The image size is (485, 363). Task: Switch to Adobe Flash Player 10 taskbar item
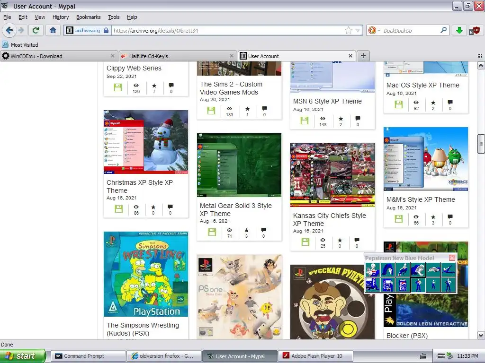coord(315,356)
